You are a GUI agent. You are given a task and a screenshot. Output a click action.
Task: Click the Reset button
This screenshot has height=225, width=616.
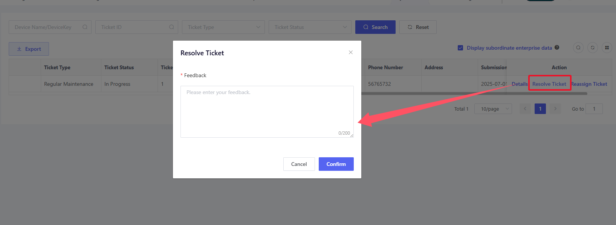point(418,27)
